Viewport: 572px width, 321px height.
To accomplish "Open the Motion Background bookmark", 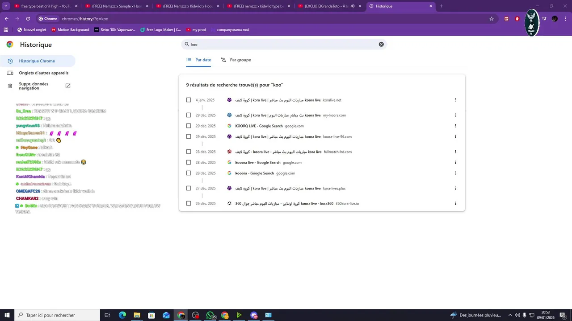I will point(70,30).
